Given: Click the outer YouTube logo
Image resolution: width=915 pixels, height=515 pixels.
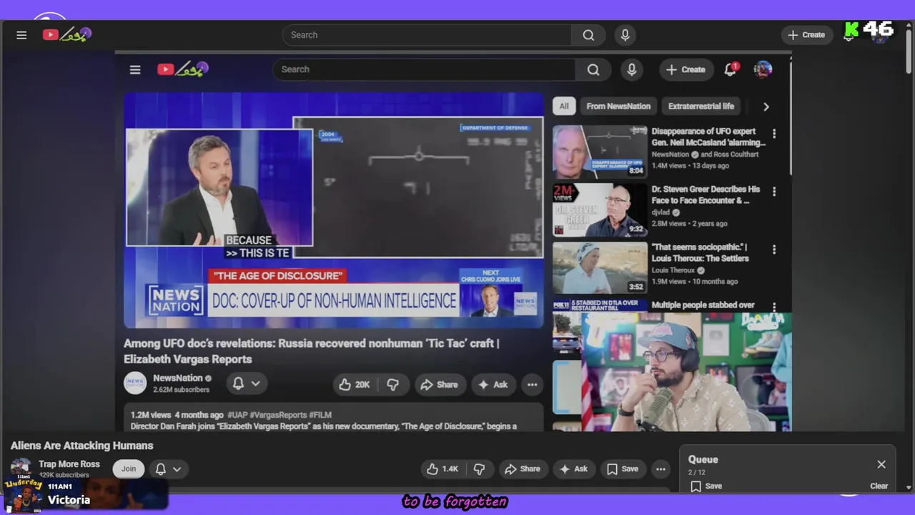Looking at the screenshot, I should pyautogui.click(x=66, y=34).
